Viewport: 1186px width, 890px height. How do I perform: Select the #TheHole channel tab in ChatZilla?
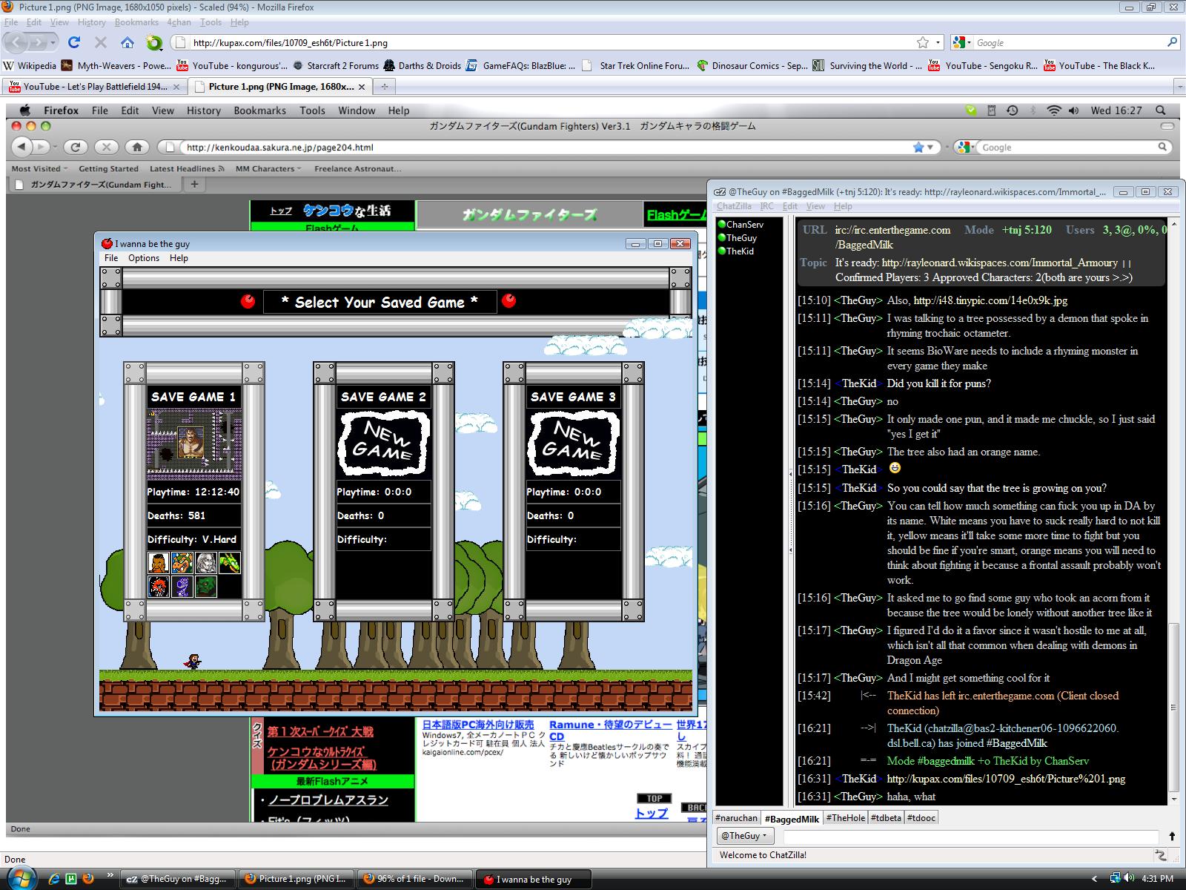(x=845, y=818)
